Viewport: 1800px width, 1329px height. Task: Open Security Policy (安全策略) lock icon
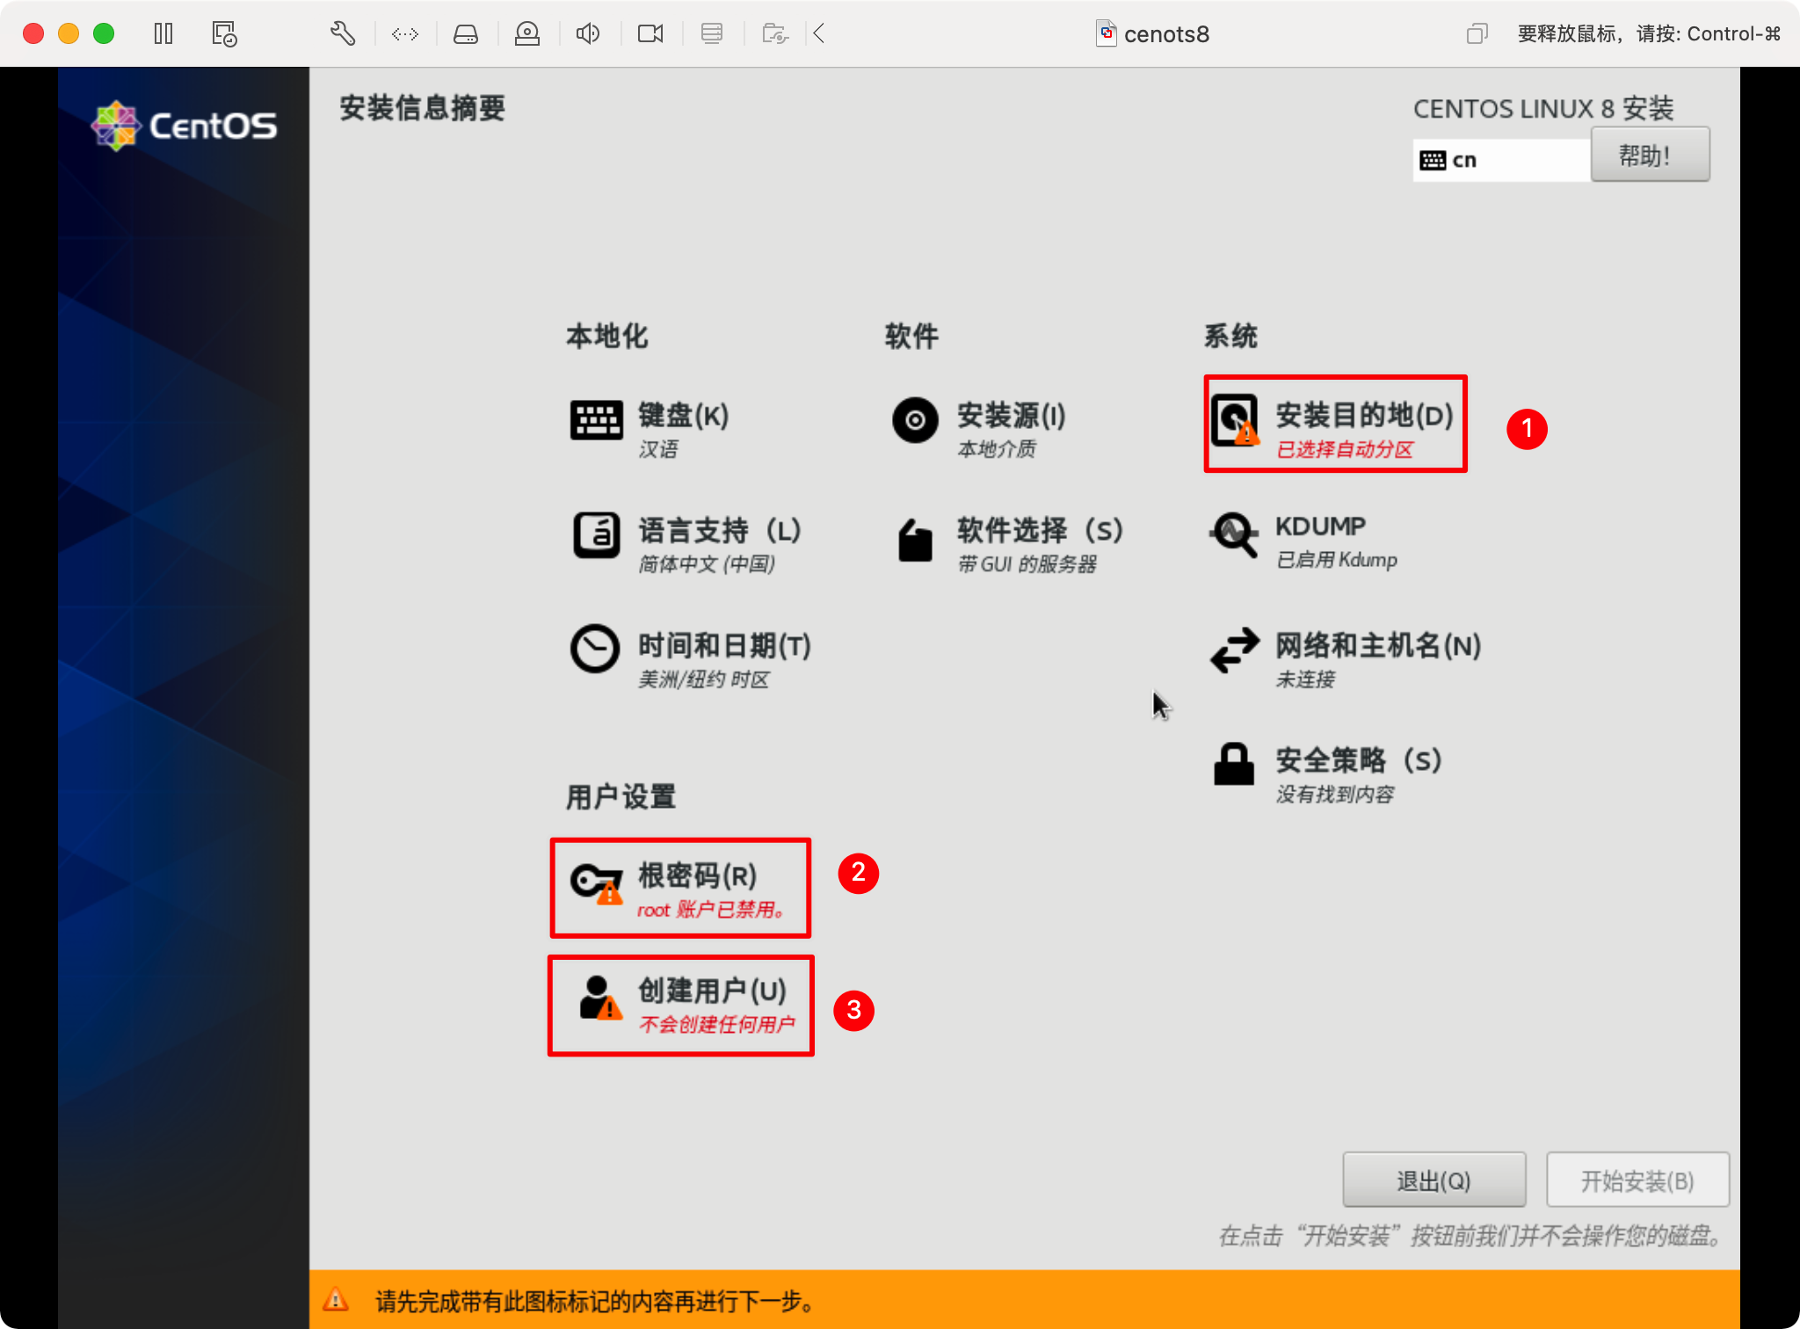pos(1234,765)
